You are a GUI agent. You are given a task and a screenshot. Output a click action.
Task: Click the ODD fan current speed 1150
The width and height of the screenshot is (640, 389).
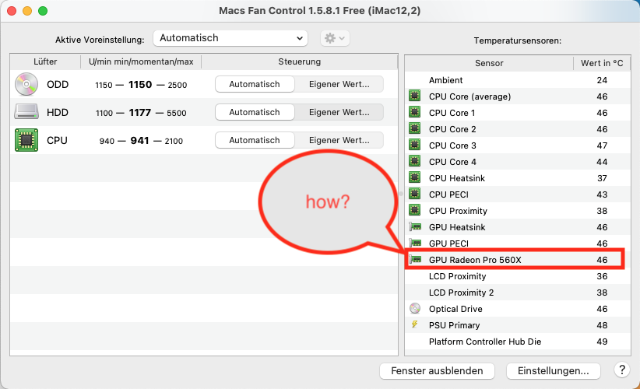click(140, 84)
